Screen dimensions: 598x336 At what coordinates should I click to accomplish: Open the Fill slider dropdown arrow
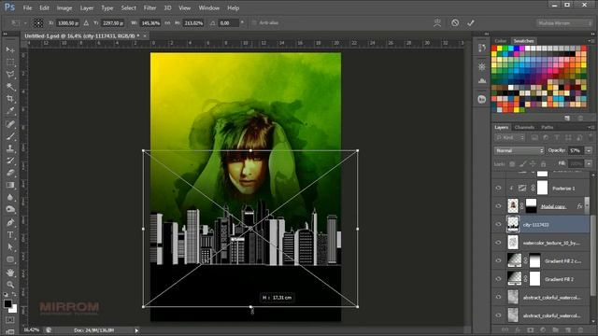[589, 164]
